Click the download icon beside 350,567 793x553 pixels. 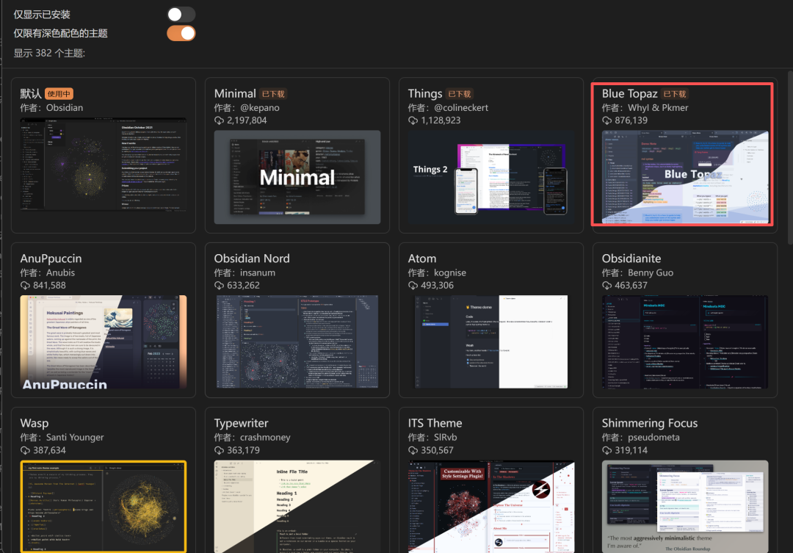click(413, 450)
